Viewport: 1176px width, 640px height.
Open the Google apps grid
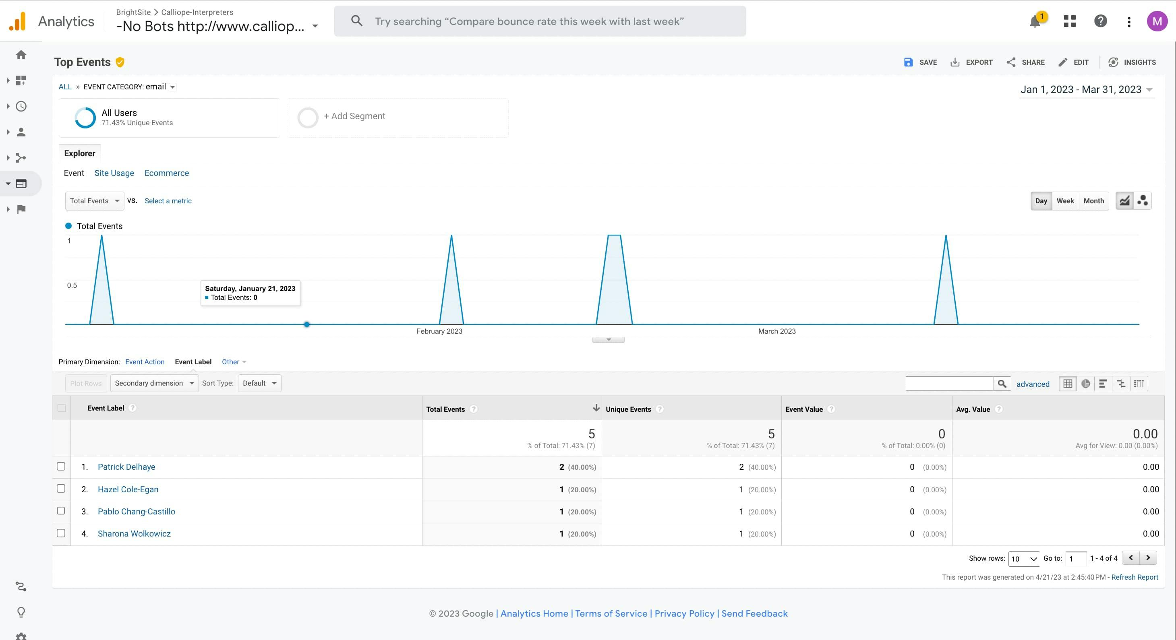1070,21
